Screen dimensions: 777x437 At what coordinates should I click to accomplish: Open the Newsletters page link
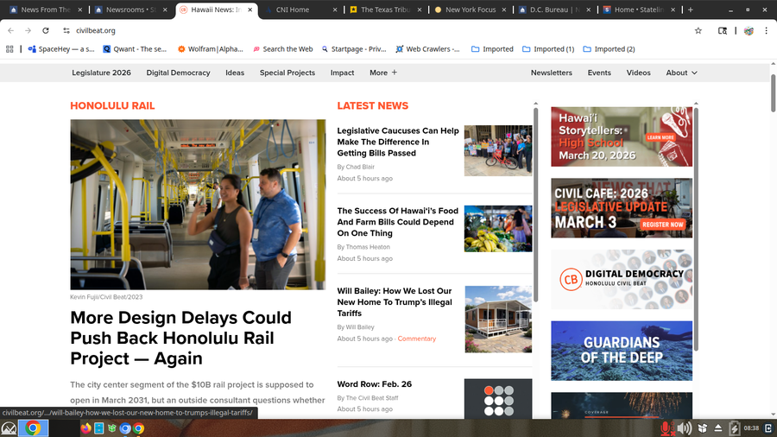pos(551,73)
